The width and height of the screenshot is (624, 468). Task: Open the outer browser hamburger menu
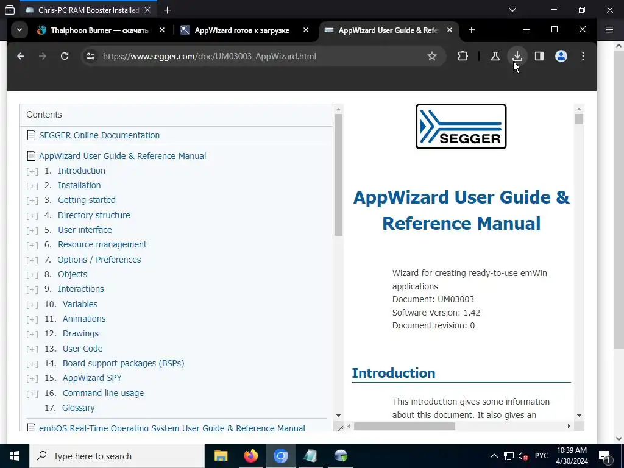pos(609,30)
